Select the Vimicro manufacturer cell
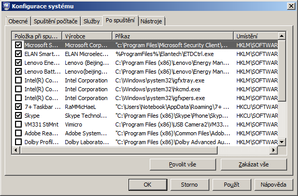The height and width of the screenshot is (196, 298). click(74, 124)
